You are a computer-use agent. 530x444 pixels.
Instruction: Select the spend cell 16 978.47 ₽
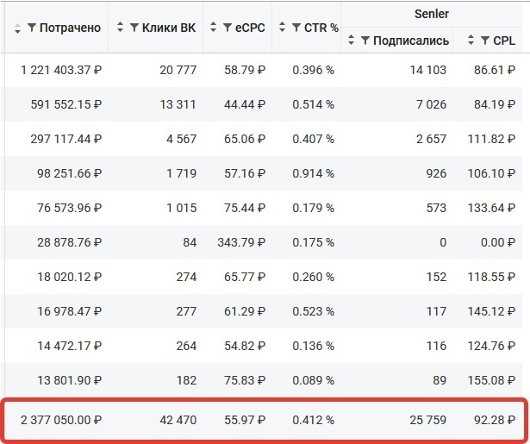tap(69, 311)
